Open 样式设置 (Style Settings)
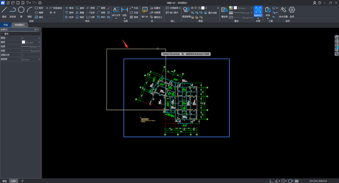 tap(283, 10)
